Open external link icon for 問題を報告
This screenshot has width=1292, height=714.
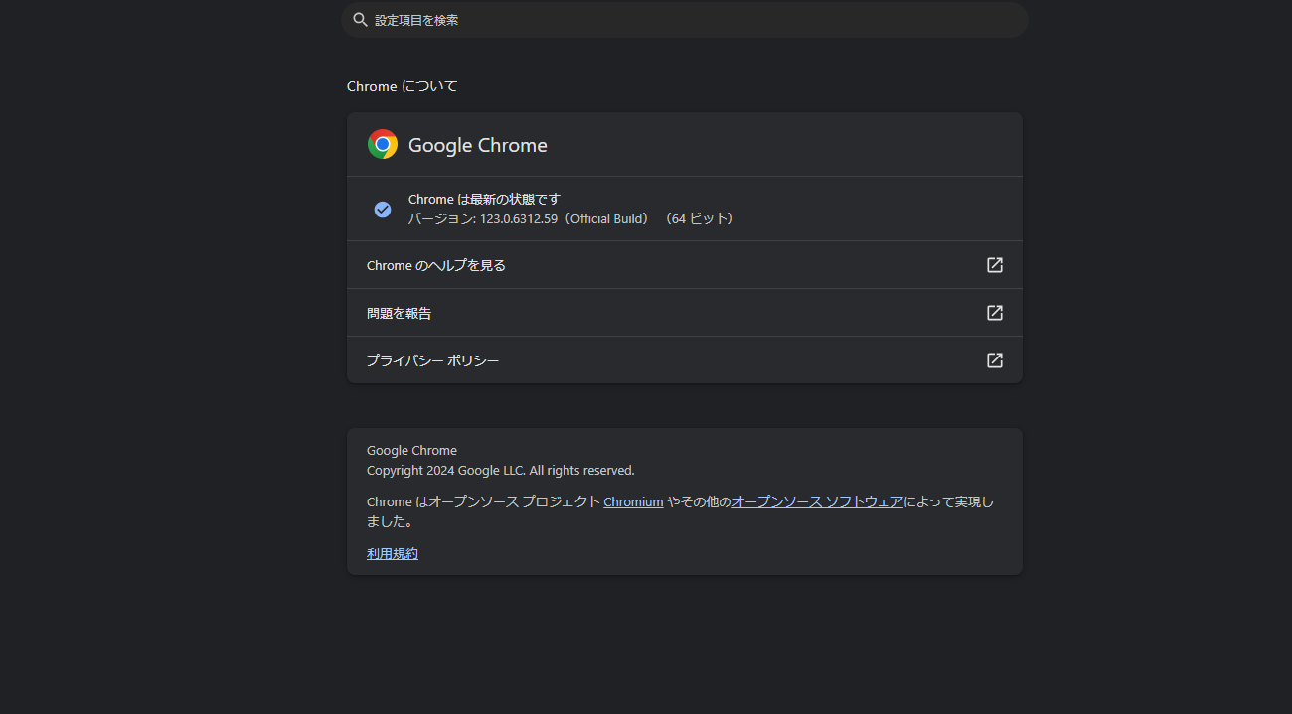click(x=995, y=313)
